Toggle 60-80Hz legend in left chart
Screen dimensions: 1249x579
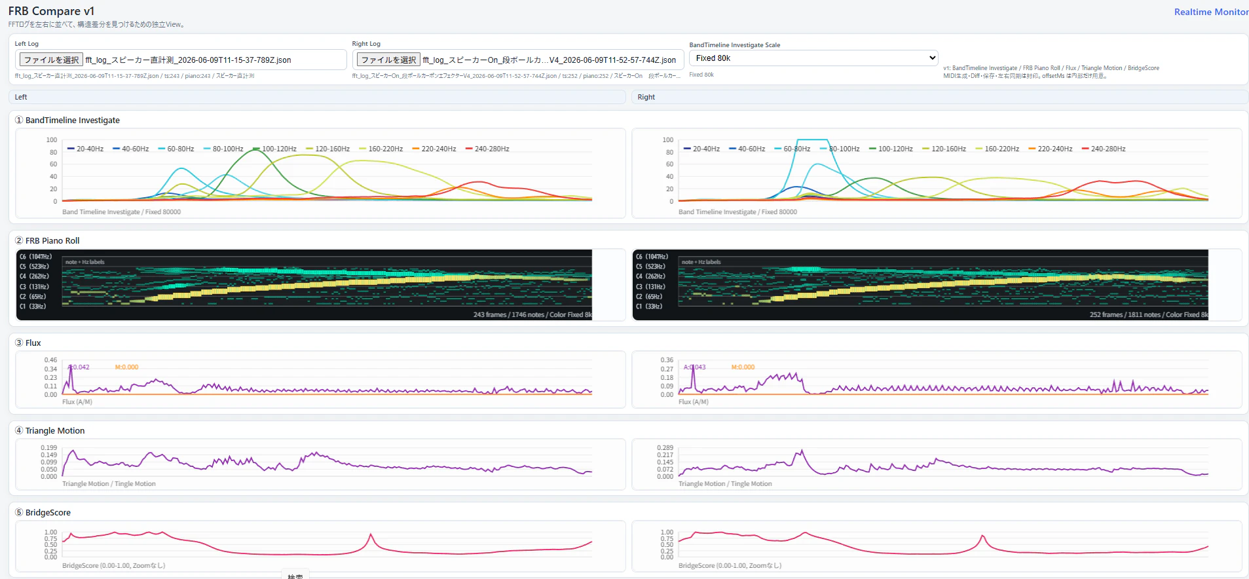pyautogui.click(x=176, y=149)
